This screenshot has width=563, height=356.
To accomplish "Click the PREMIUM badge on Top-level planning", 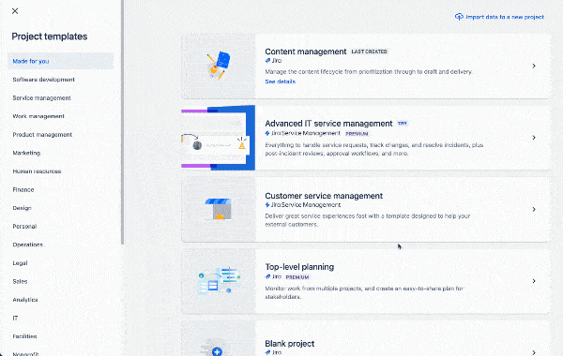I will click(297, 277).
